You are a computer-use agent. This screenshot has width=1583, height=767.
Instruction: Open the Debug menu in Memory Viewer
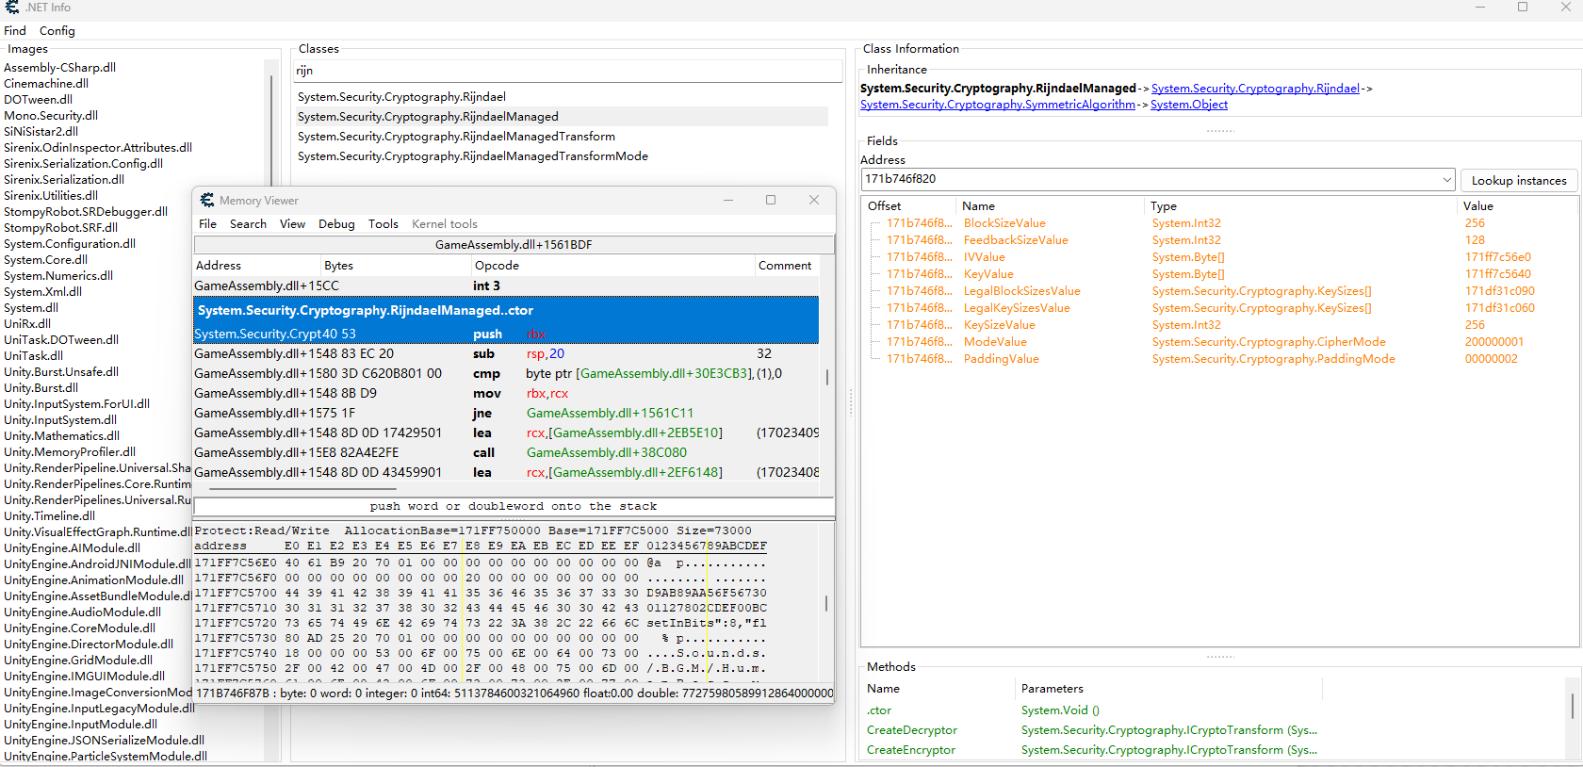336,224
